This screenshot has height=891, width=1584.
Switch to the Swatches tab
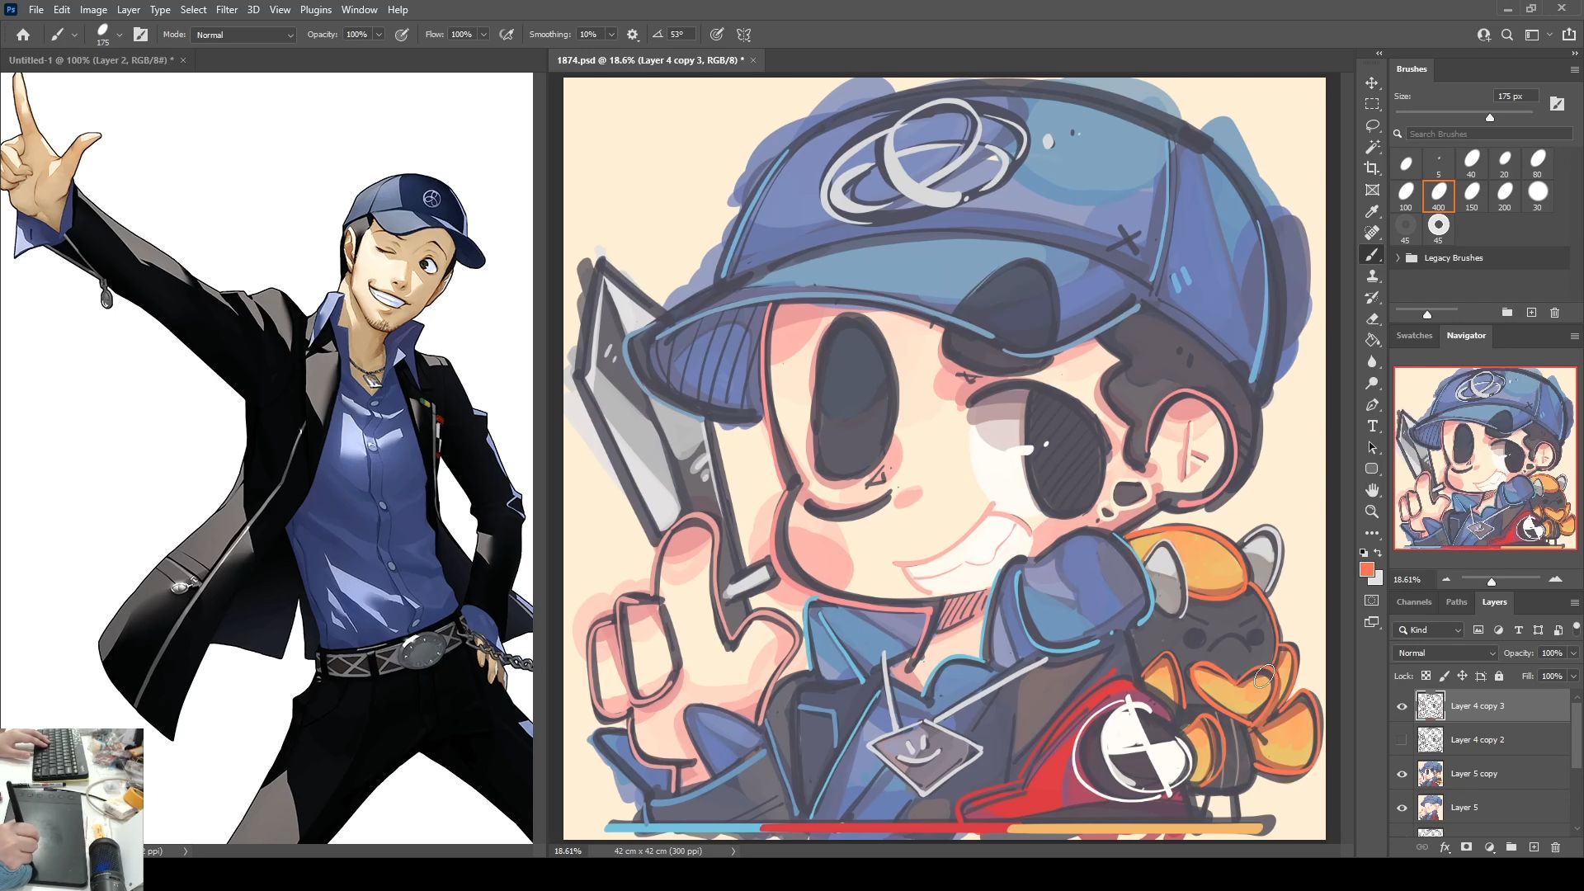click(x=1414, y=335)
